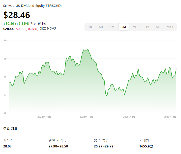Screen dimensions: 181x154
Task: Click the 주요 지표 section heading
Action: (x=10, y=129)
